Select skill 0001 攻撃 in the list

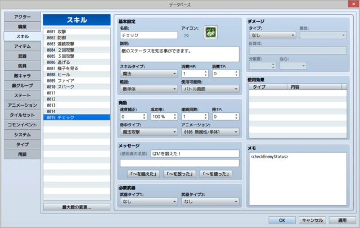(x=76, y=31)
